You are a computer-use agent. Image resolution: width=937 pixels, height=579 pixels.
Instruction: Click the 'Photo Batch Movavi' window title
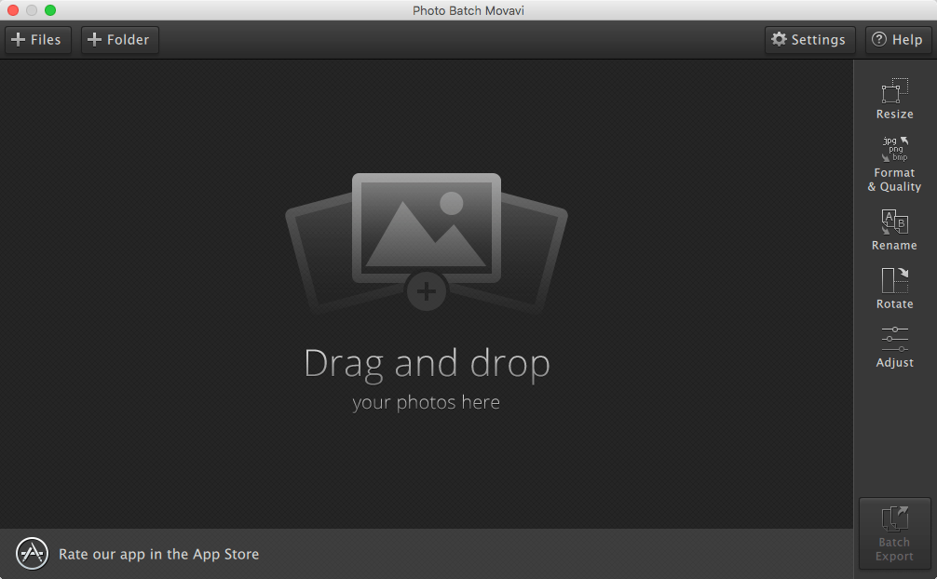pos(468,11)
